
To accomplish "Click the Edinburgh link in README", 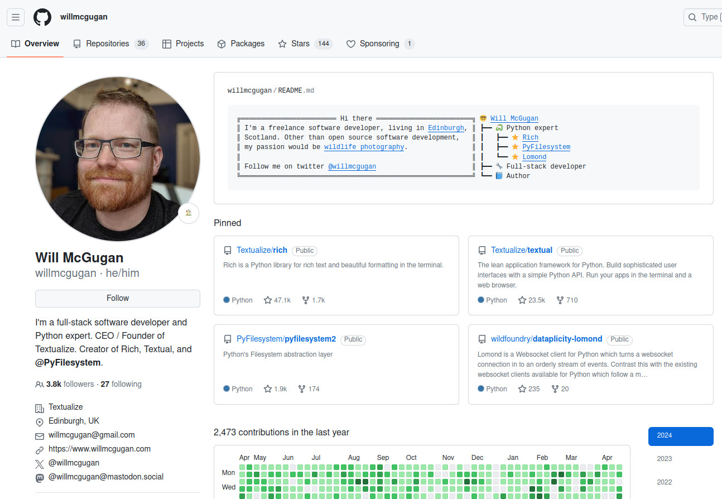I will click(446, 128).
